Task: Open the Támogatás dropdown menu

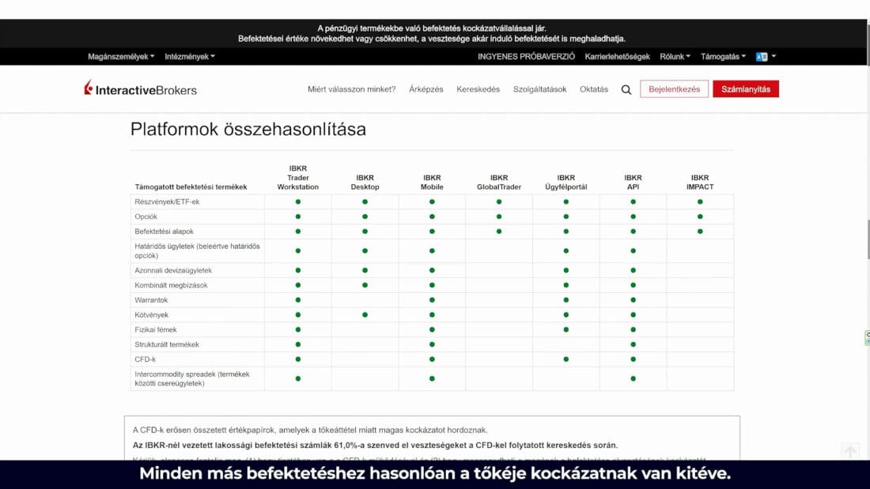Action: [723, 57]
